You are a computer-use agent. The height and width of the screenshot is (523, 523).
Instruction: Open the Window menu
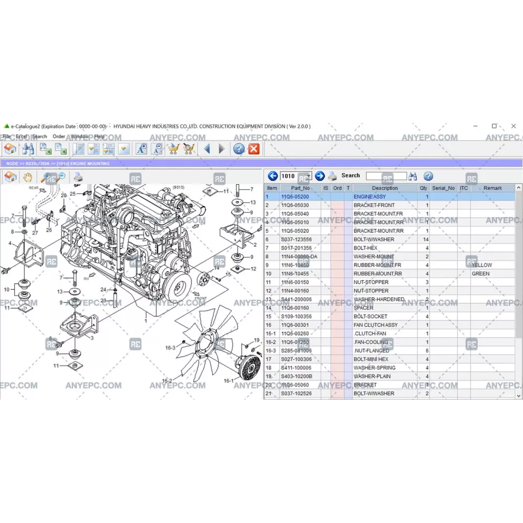point(79,137)
